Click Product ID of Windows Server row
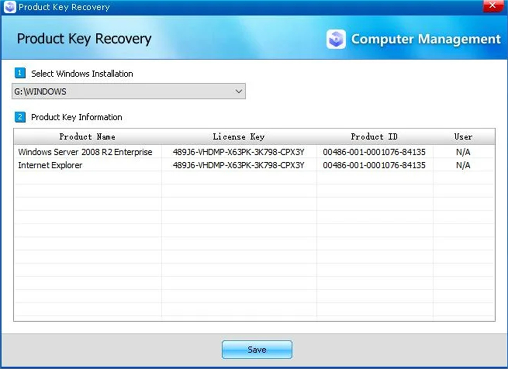 click(x=374, y=152)
